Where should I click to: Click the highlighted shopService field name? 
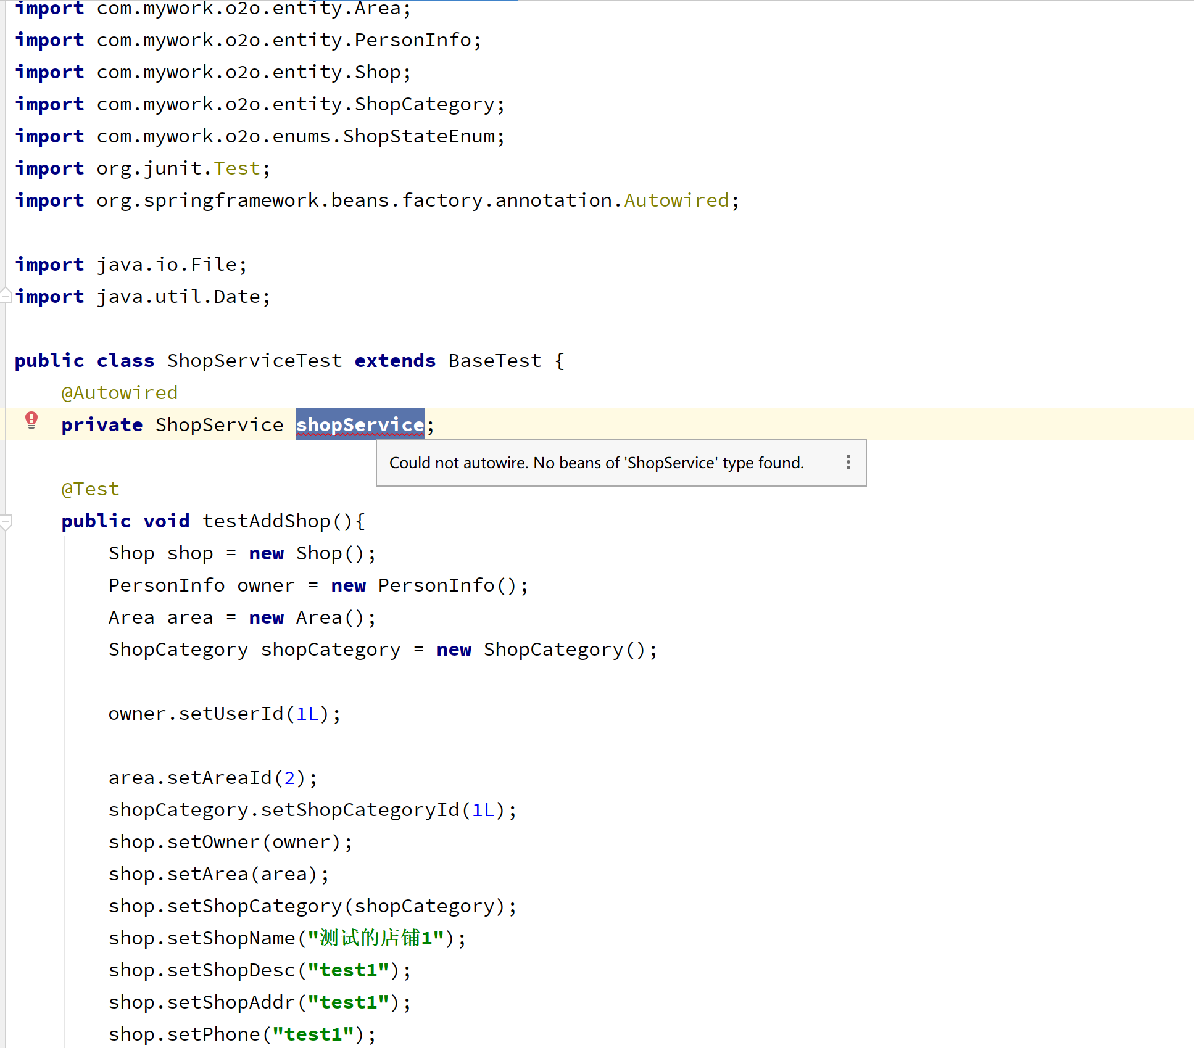[x=360, y=424]
